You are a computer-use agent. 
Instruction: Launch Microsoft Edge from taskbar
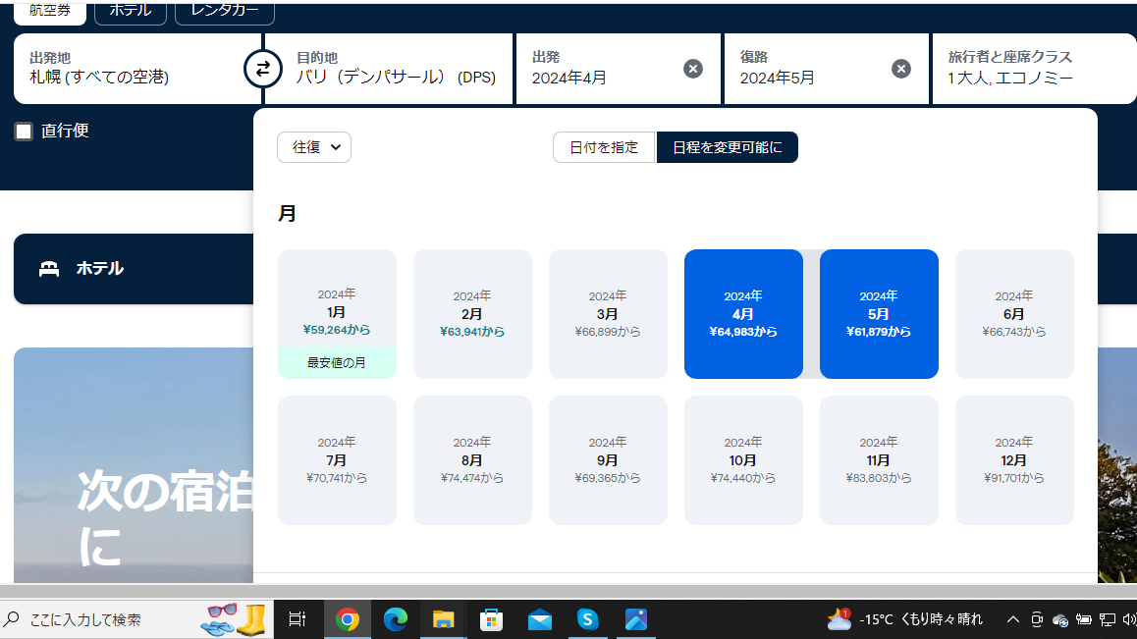click(395, 619)
